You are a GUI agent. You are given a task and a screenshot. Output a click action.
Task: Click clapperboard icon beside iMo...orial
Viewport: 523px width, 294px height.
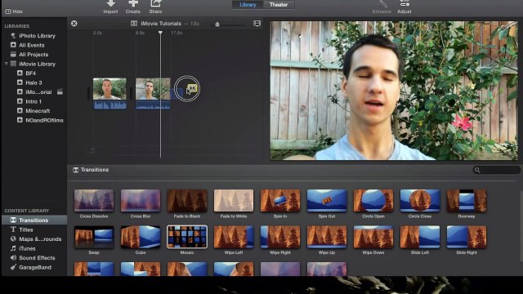(60, 91)
